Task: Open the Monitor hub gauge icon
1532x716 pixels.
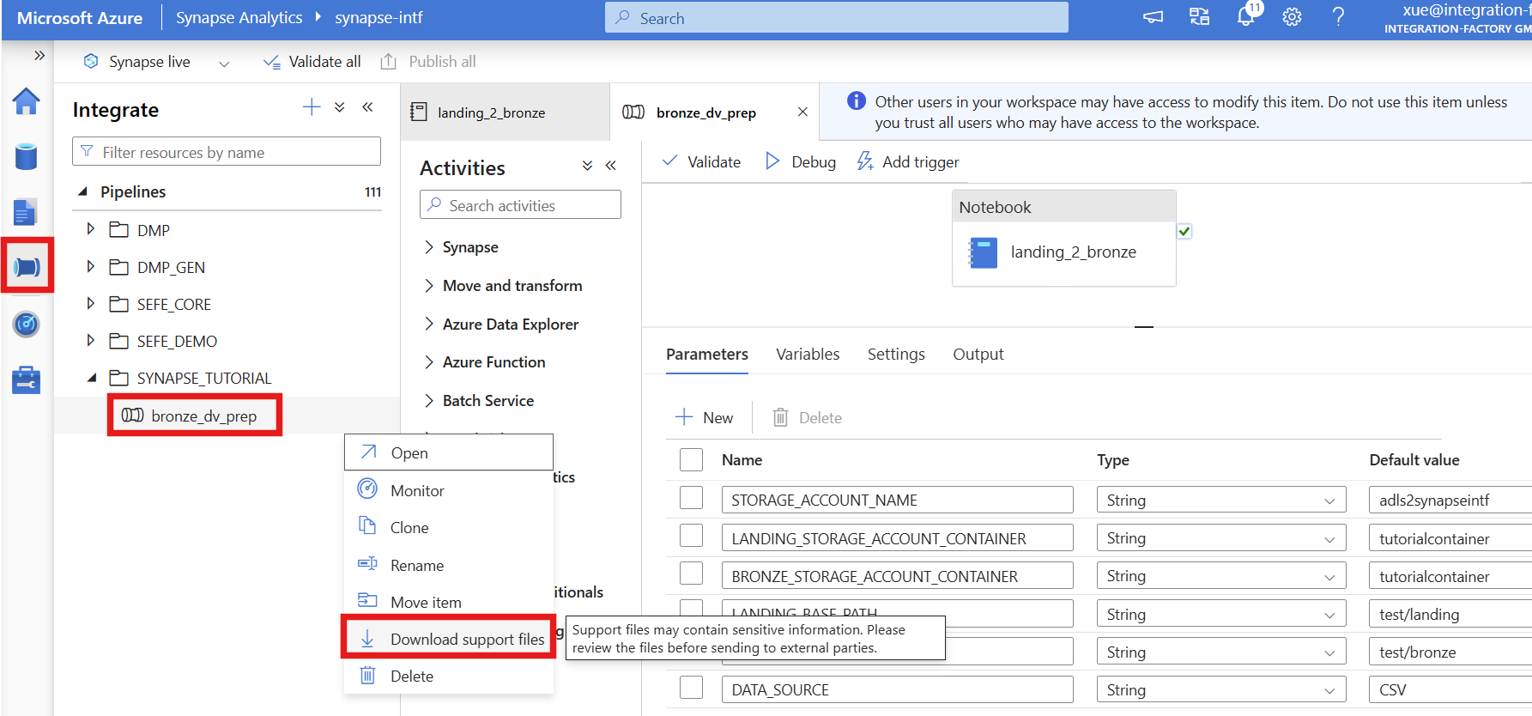Action: coord(27,324)
